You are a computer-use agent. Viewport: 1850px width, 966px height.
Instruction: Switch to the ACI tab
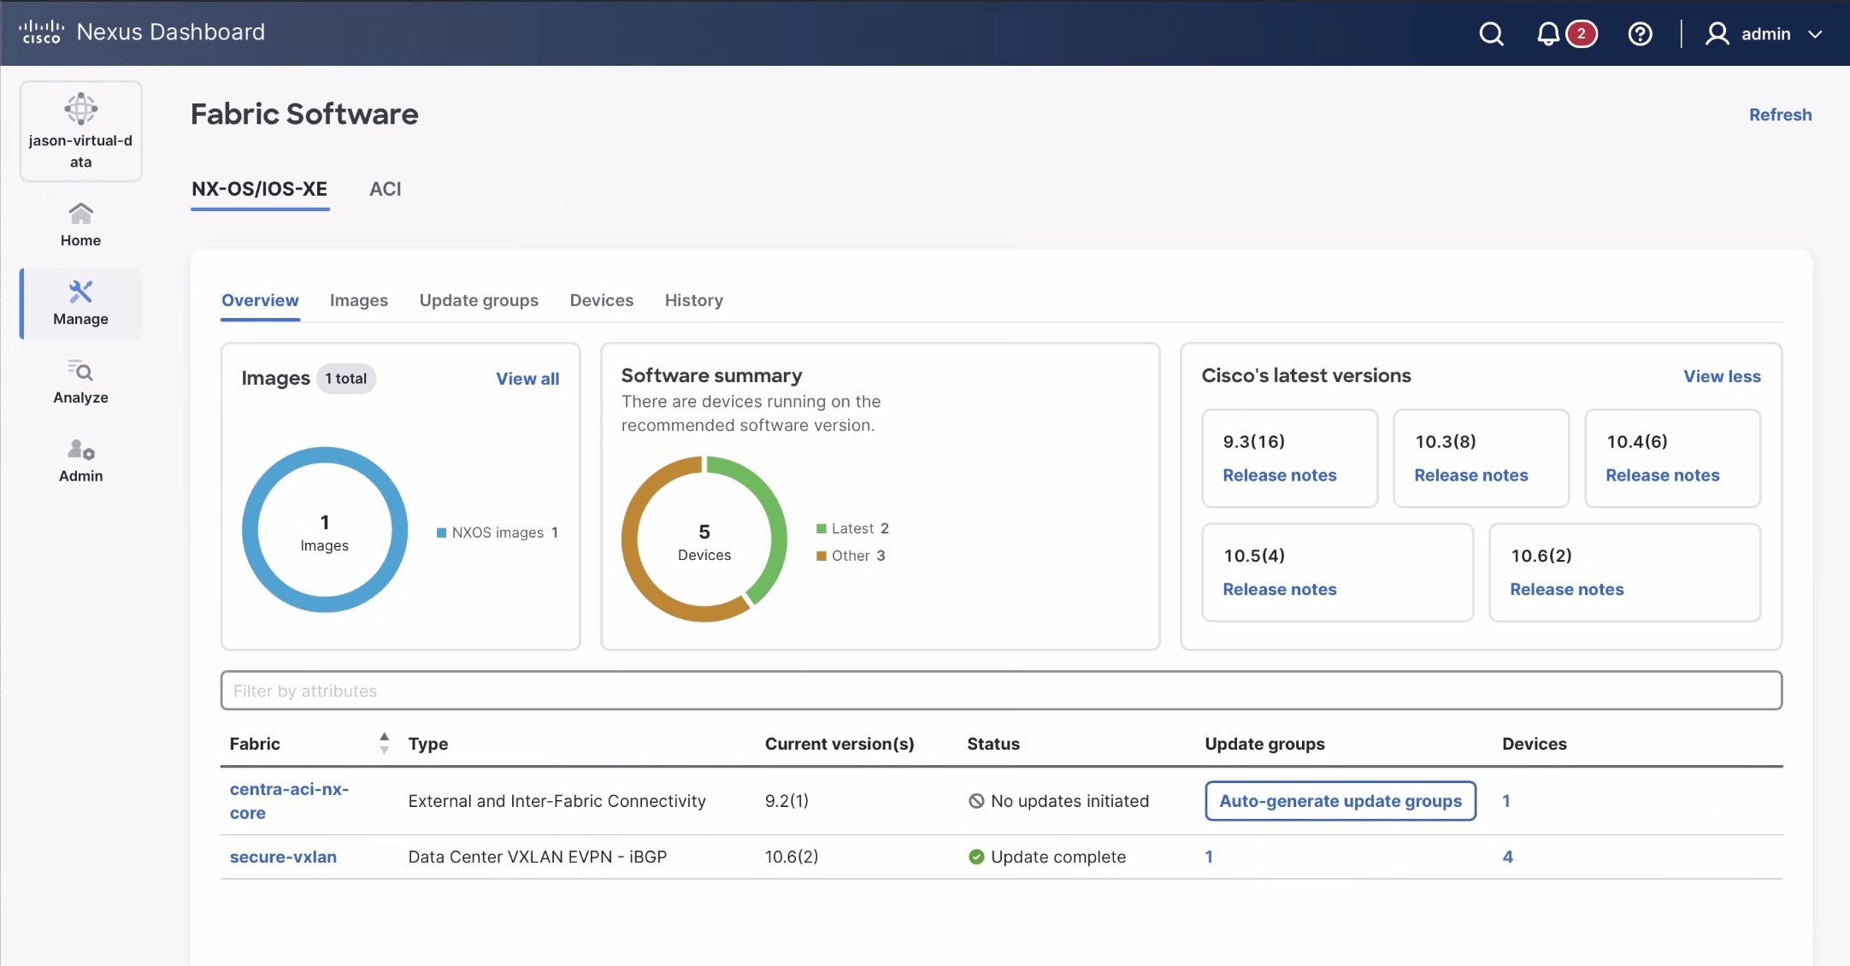(x=385, y=189)
